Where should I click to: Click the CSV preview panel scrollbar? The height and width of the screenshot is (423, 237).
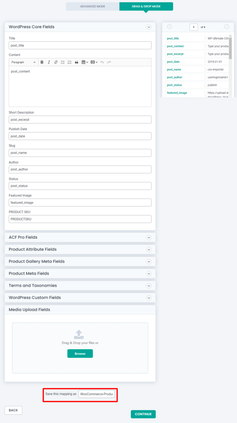pos(230,48)
